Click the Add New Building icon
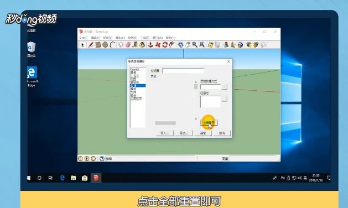The image size is (348, 208). [x=226, y=45]
